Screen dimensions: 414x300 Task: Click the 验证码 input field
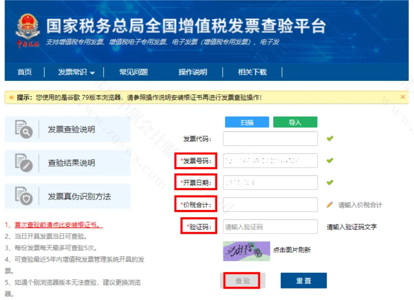(270, 226)
